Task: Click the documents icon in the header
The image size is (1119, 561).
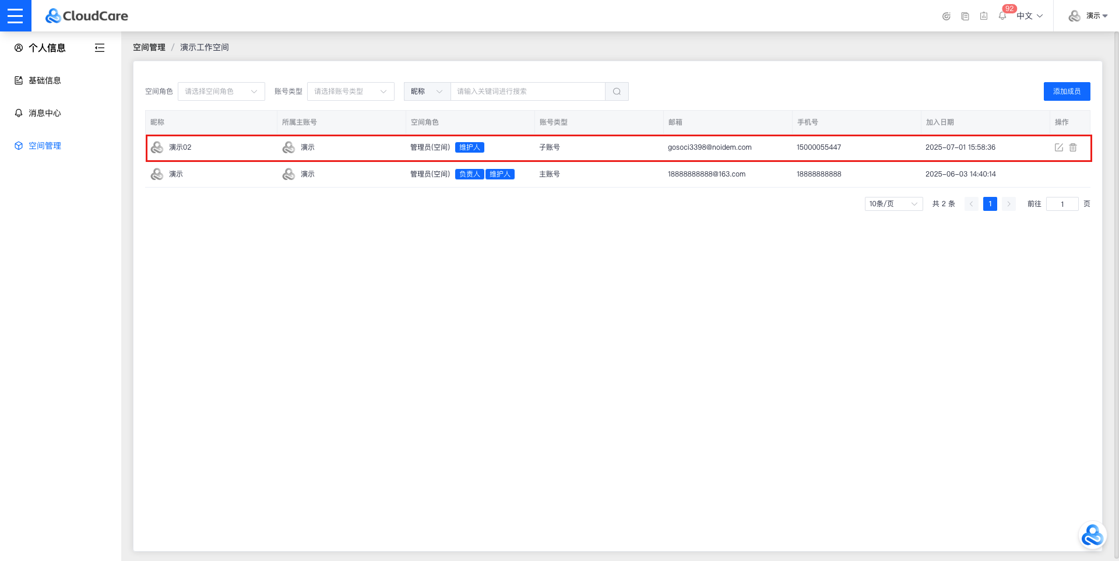Action: [x=965, y=16]
